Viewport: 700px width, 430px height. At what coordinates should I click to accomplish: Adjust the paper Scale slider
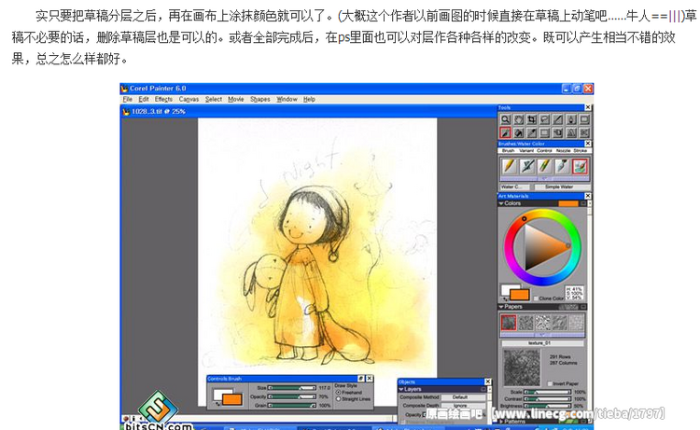tap(547, 392)
